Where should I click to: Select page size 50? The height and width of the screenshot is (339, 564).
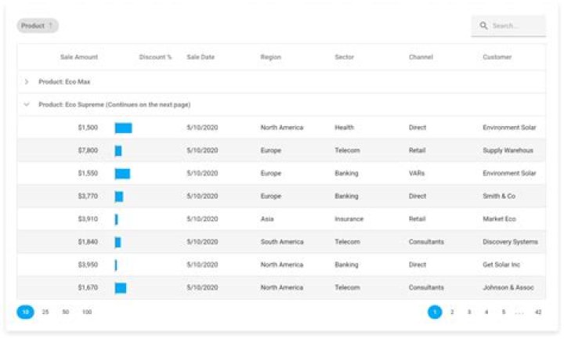[x=66, y=312]
